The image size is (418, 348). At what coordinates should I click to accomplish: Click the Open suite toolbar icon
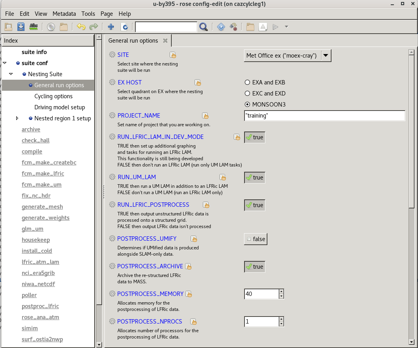8,26
